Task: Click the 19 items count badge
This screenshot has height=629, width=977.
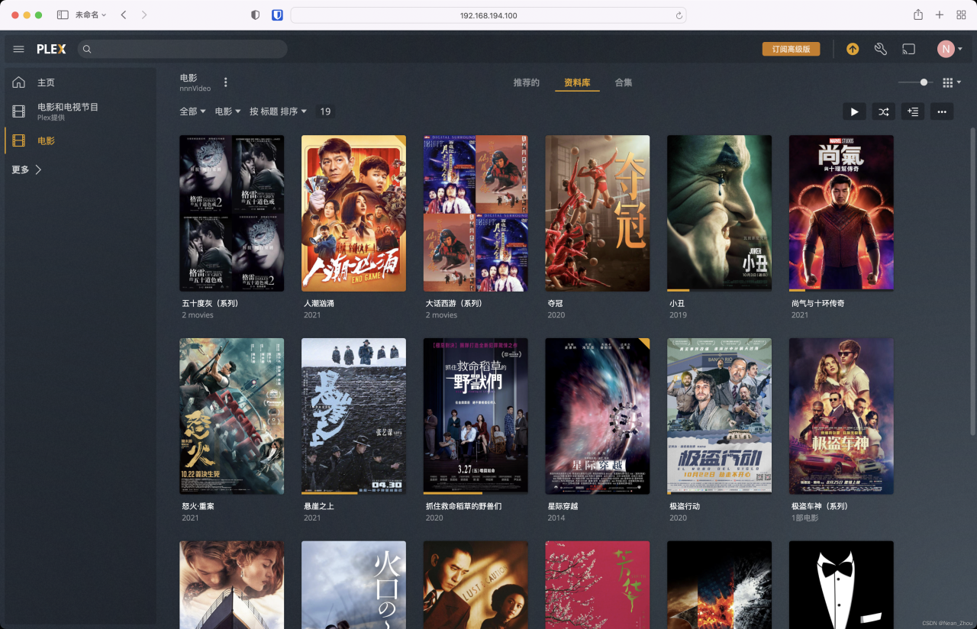Action: point(325,111)
